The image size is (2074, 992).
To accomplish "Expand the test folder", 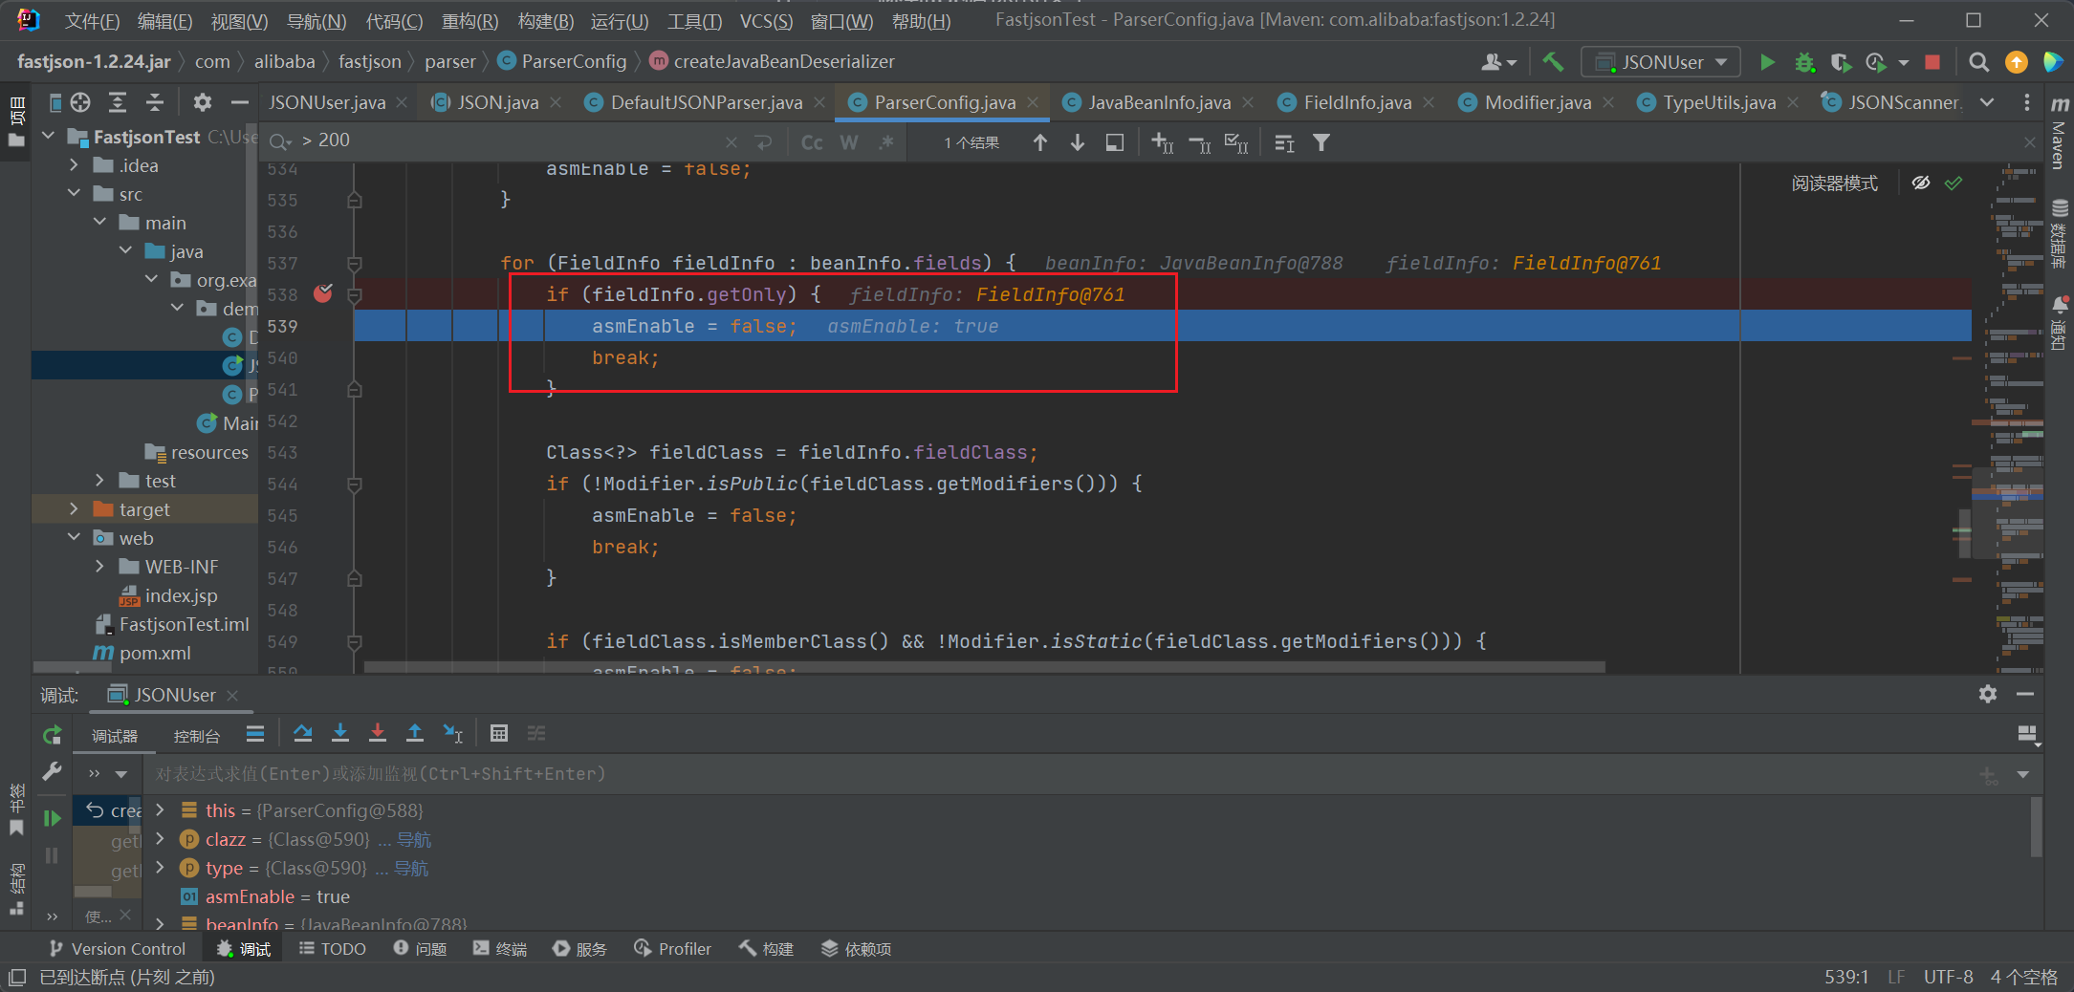I will [100, 481].
